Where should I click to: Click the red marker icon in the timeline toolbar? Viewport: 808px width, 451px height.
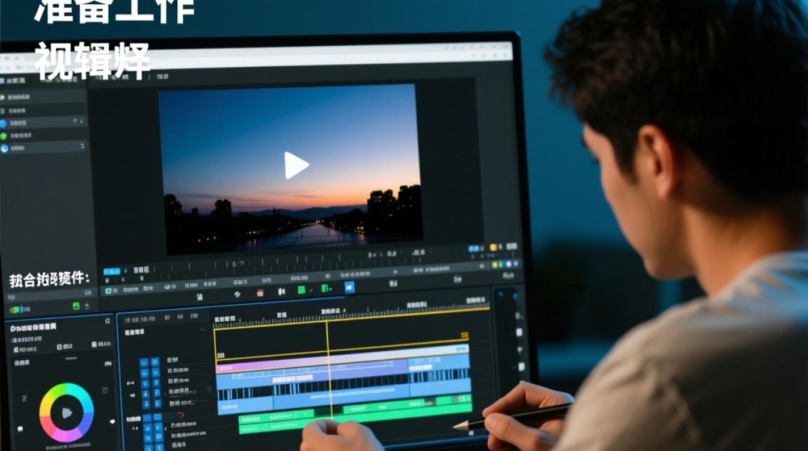pos(260,293)
